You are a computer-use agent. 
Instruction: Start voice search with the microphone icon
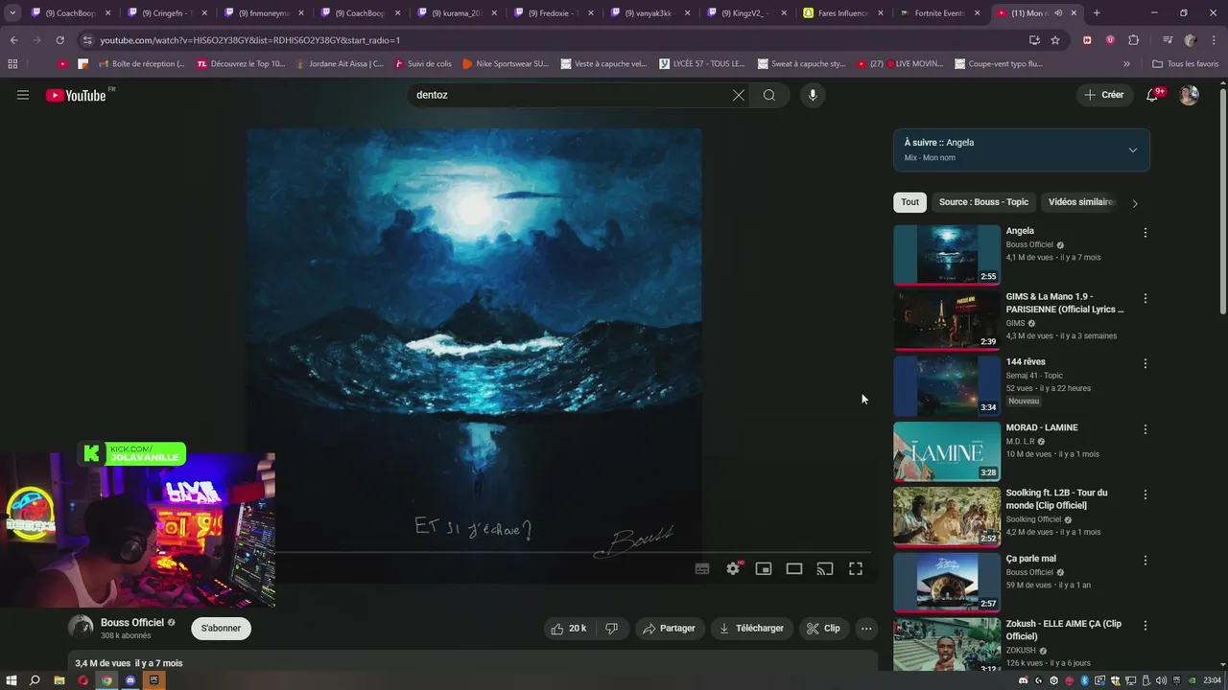pyautogui.click(x=813, y=95)
